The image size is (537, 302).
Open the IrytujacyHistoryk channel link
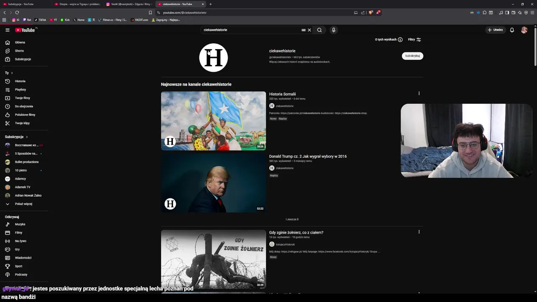tap(285, 244)
